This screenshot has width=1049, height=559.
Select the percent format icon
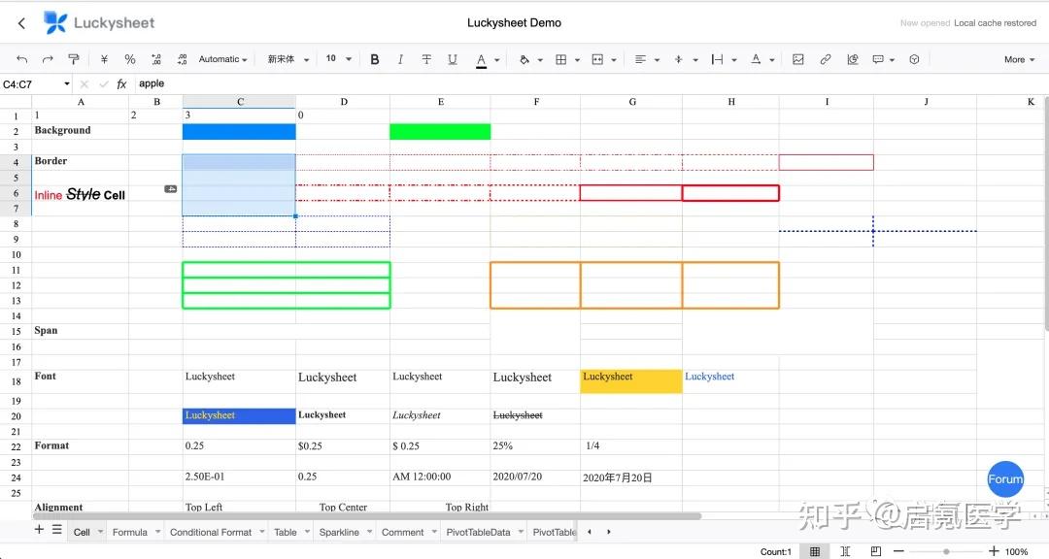tap(130, 59)
